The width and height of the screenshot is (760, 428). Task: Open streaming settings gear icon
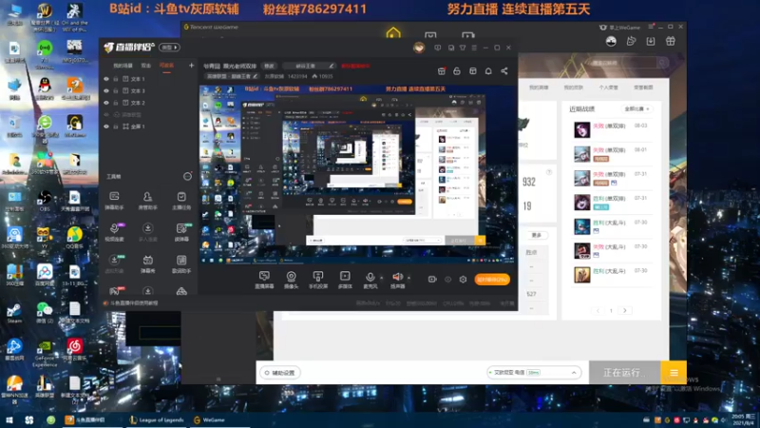click(463, 280)
